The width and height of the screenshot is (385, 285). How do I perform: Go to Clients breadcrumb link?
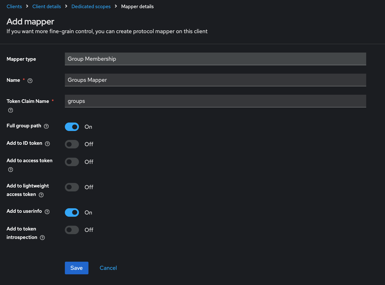(14, 6)
